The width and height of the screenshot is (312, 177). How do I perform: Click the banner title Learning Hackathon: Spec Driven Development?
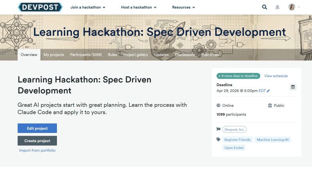click(160, 32)
